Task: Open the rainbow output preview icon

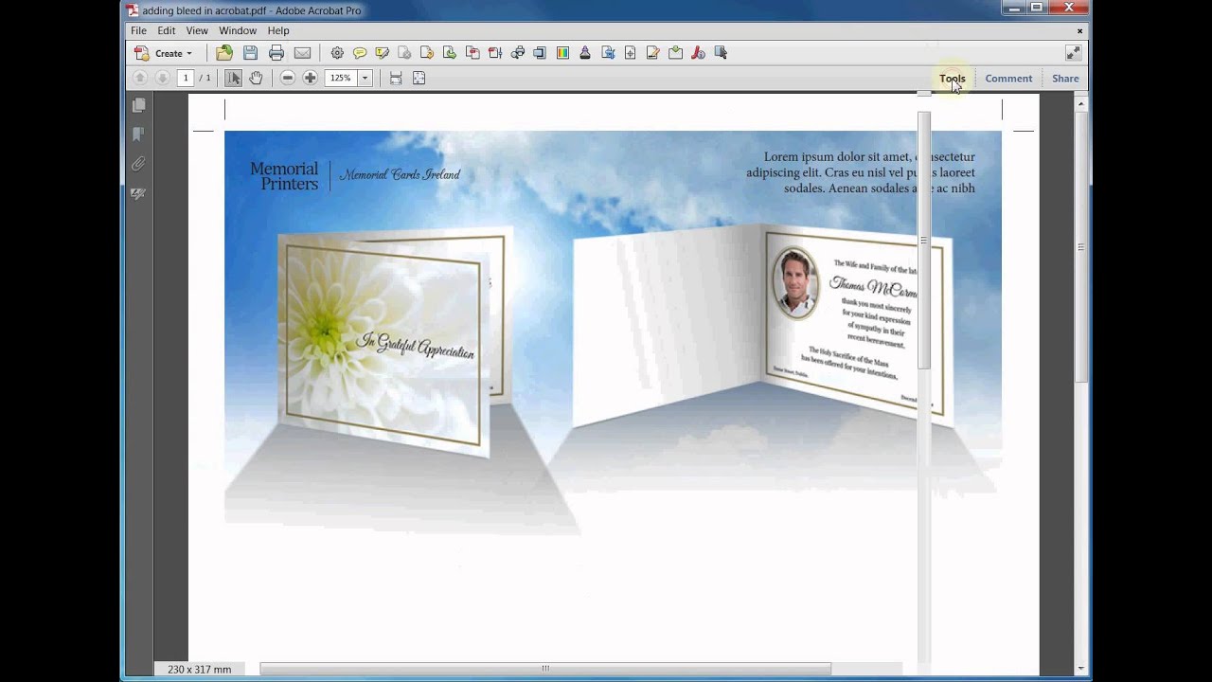Action: [562, 53]
